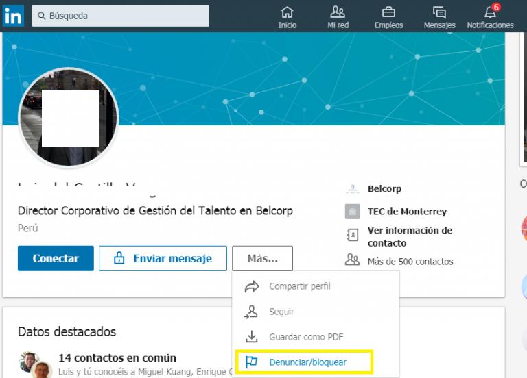Click Más de 500 contactos link

(410, 261)
